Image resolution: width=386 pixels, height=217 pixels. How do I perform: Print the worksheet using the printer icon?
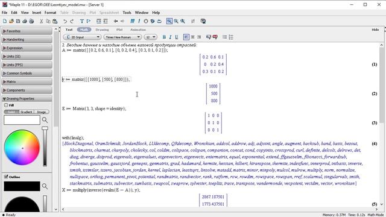click(25, 21)
